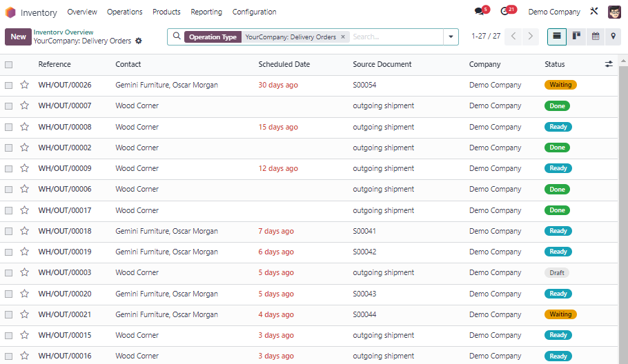Open the chat messages icon
The width and height of the screenshot is (628, 364).
click(x=480, y=12)
